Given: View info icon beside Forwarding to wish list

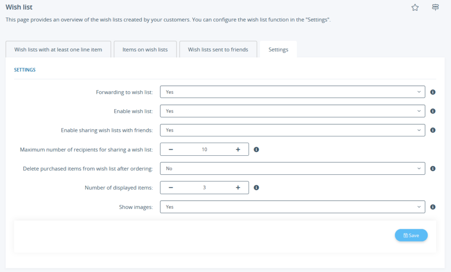Looking at the screenshot, I should 433,92.
